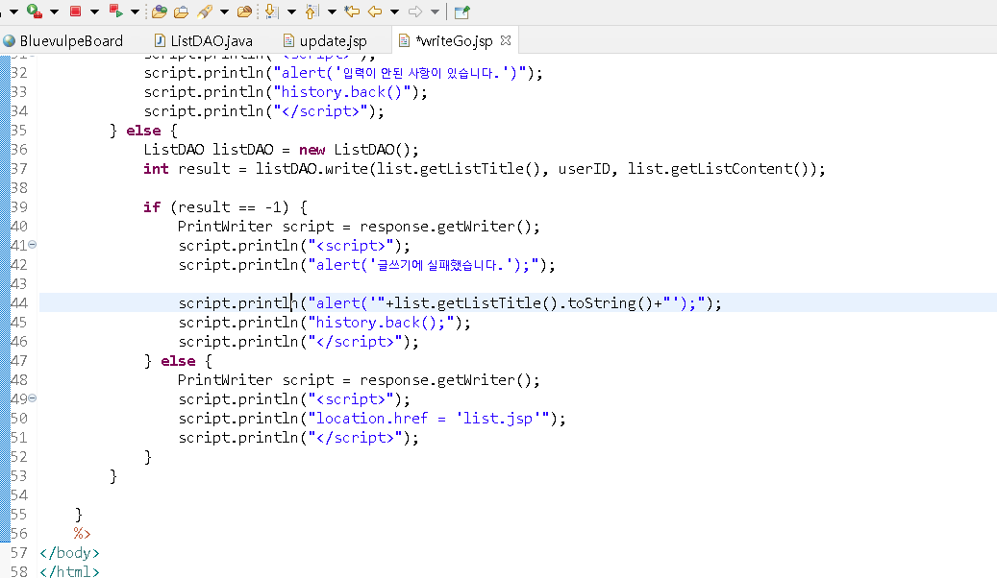Open dropdown beside red square green arrow icon
The height and width of the screenshot is (578, 997).
tap(135, 12)
